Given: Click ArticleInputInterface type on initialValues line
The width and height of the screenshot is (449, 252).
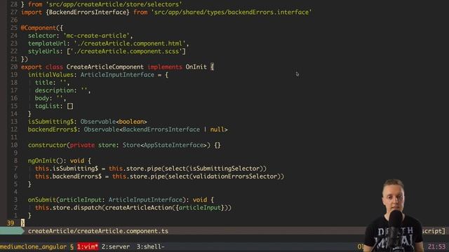Looking at the screenshot, I should pyautogui.click(x=117, y=75).
